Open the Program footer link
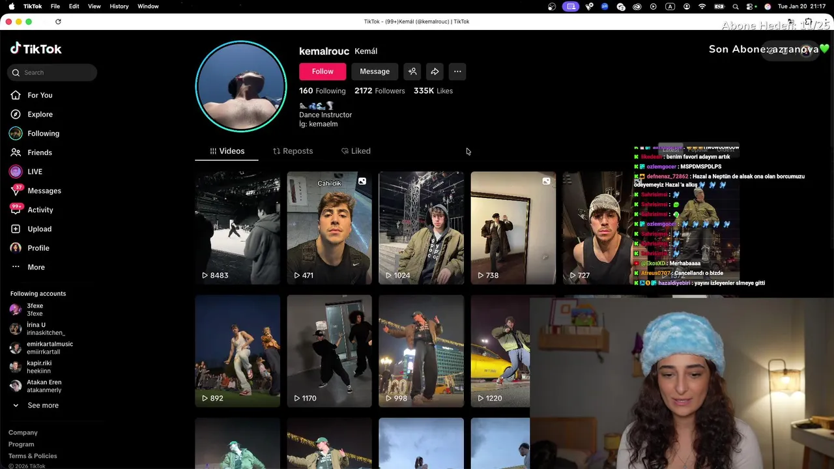 22,444
